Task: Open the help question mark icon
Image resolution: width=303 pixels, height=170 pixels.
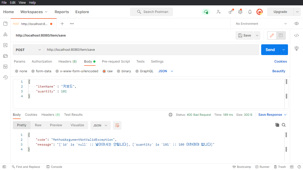Action: (299, 167)
